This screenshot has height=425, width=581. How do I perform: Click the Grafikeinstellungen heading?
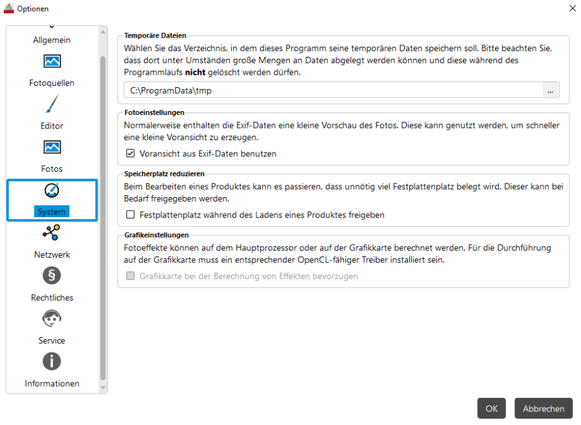(x=156, y=235)
